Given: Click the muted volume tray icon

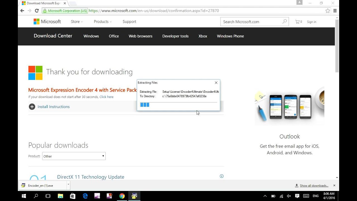Looking at the screenshot, I should coord(289,196).
